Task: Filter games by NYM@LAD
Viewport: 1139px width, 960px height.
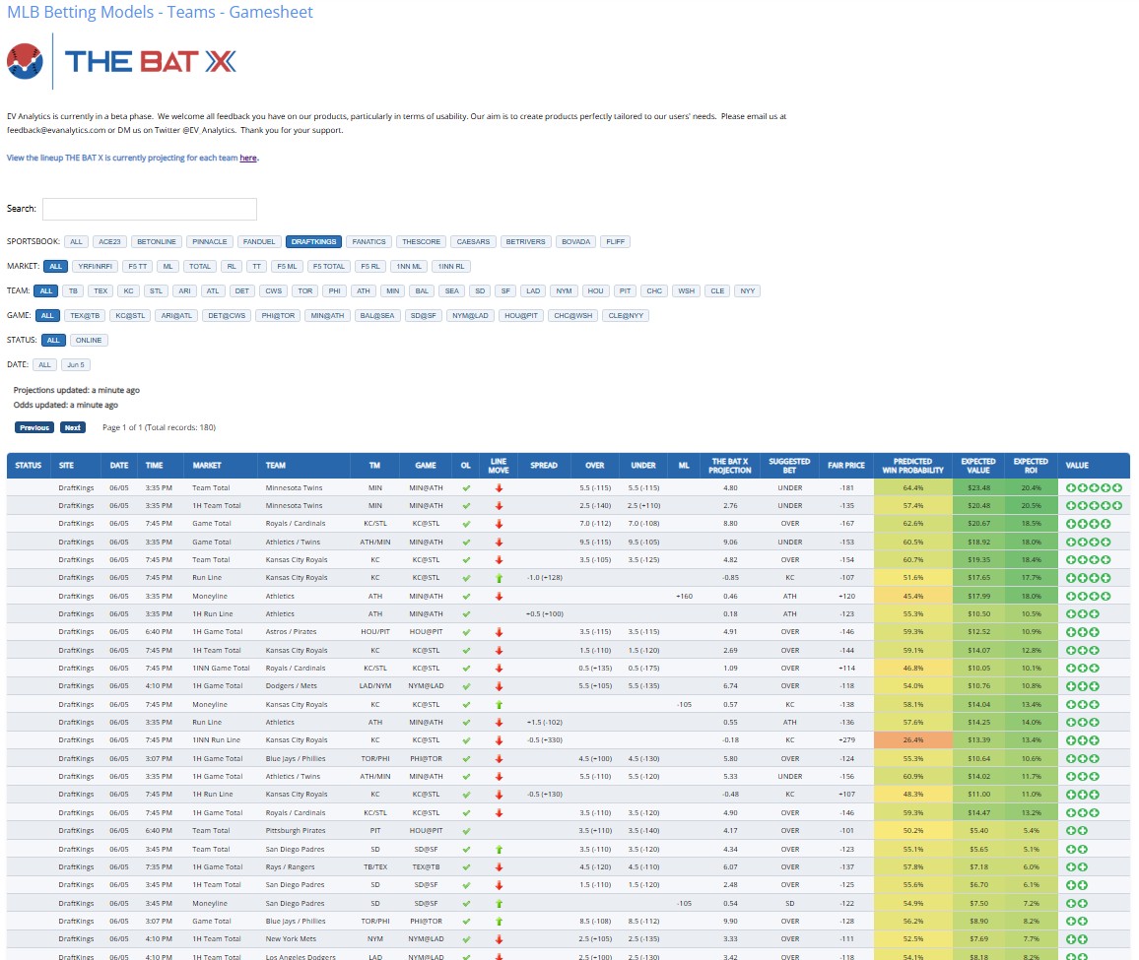Action: click(x=469, y=315)
